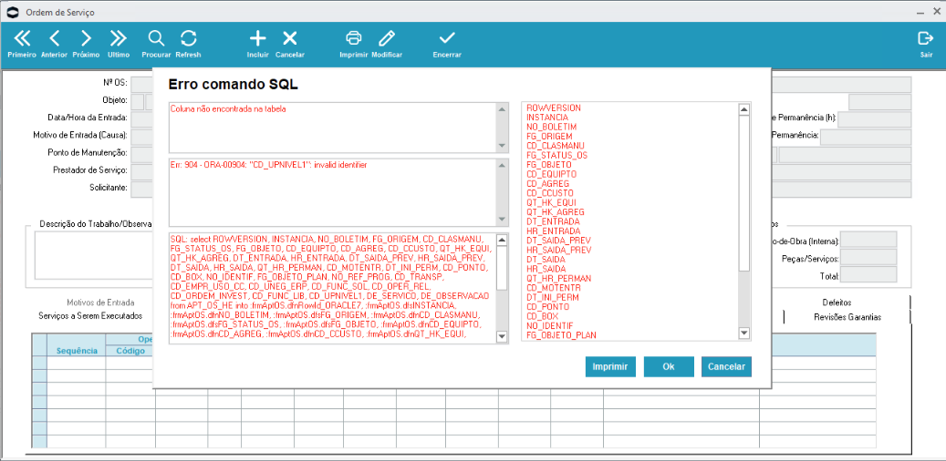
Task: Click Código column header in grid
Action: (x=130, y=351)
